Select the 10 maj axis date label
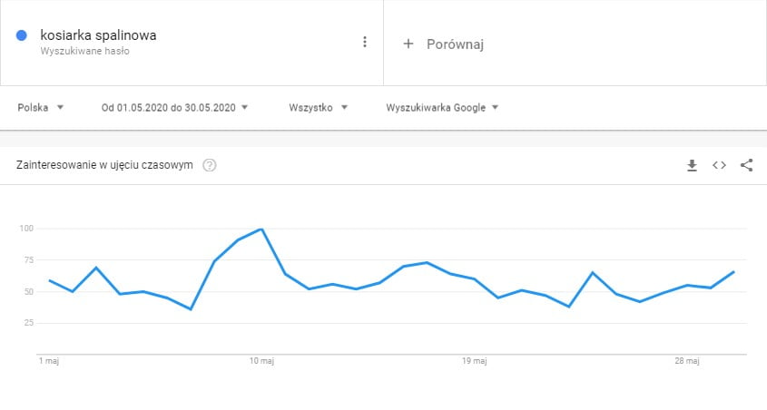Viewport: 767px width, 410px height. point(261,361)
